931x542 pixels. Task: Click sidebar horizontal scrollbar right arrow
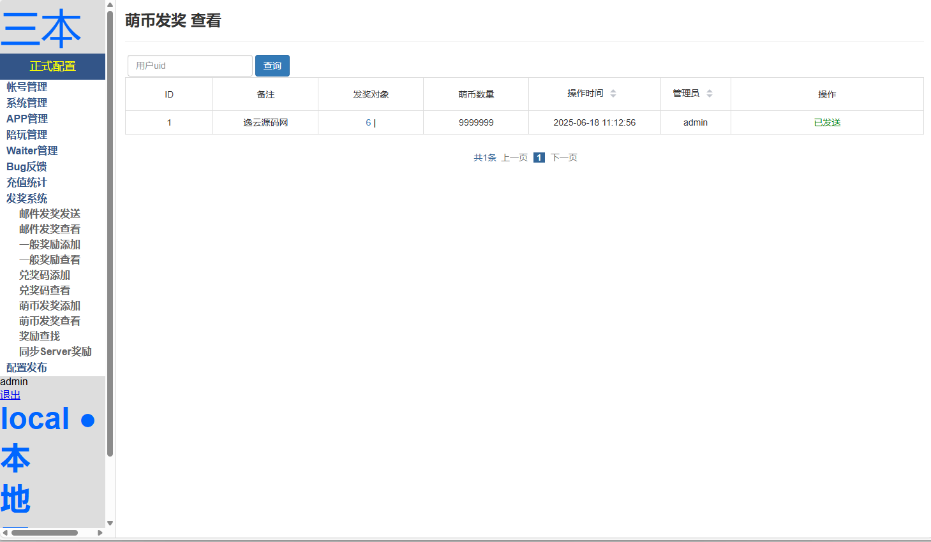tap(100, 532)
